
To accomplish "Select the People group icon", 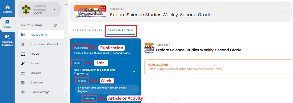I will point(23,54).
